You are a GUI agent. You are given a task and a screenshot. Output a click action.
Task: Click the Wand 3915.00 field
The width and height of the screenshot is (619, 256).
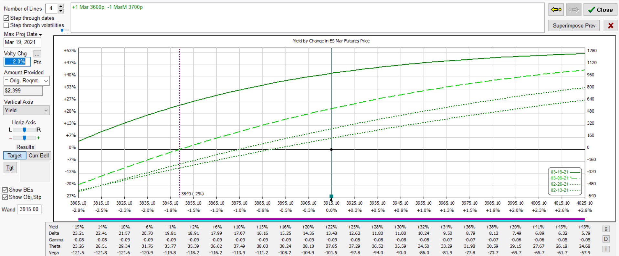click(29, 209)
